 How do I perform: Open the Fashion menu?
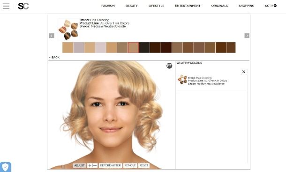point(108,6)
